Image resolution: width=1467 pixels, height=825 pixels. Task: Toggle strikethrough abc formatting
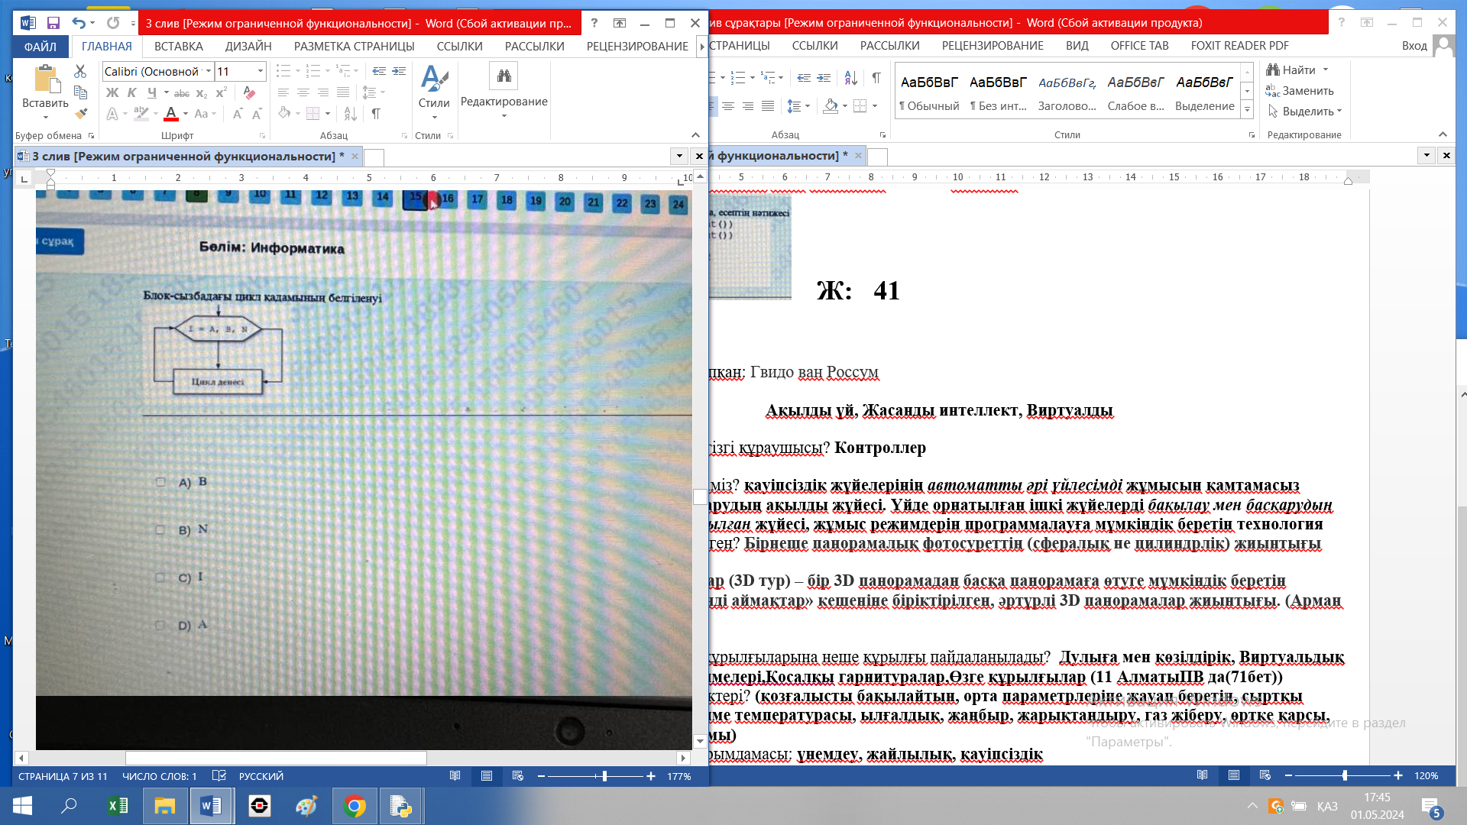182,93
